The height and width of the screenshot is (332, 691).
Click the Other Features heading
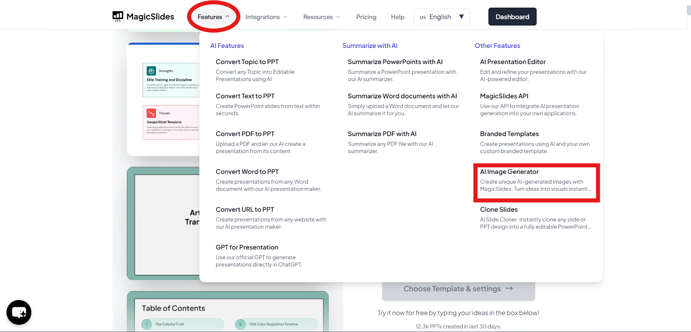coord(498,46)
